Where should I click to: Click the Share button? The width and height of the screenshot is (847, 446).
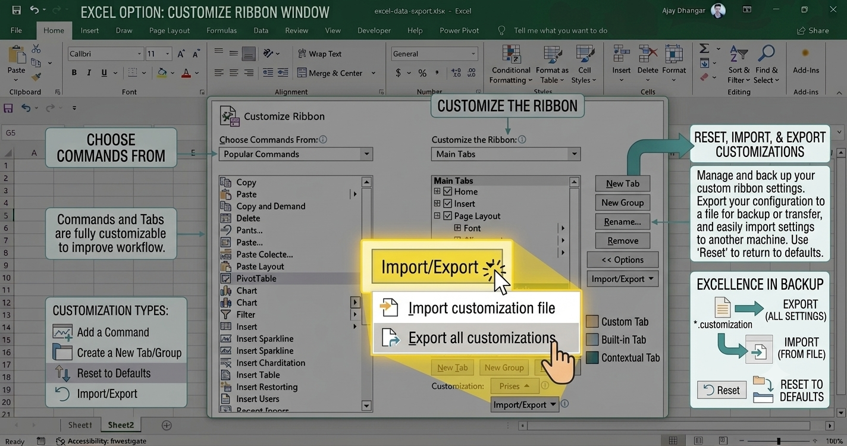coord(812,30)
